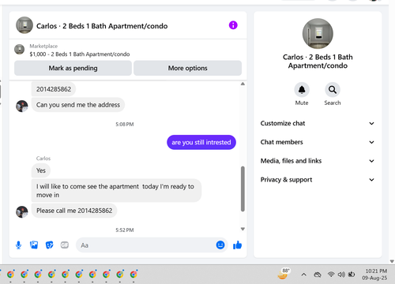Click the 5:08 PM timestamp
This screenshot has height=284, width=395.
125,124
